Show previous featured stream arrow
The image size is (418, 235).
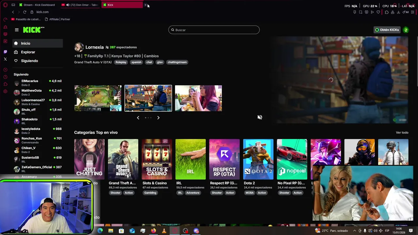(x=138, y=117)
